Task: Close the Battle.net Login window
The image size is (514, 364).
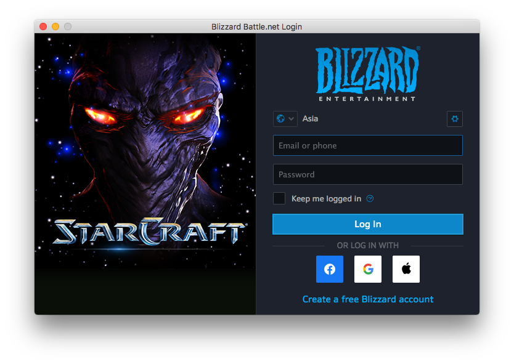Action: point(43,26)
